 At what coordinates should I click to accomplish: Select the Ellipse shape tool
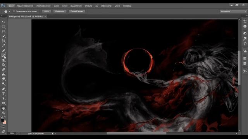[x=3, y=103]
